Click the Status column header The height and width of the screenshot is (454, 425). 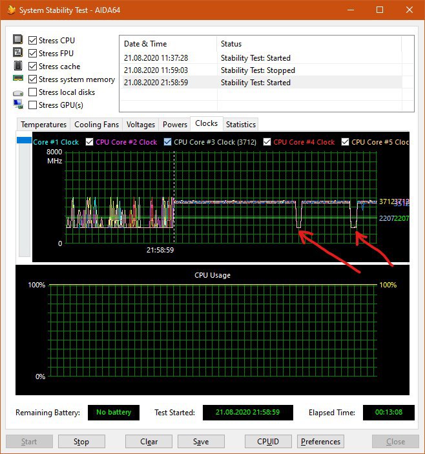coord(309,44)
